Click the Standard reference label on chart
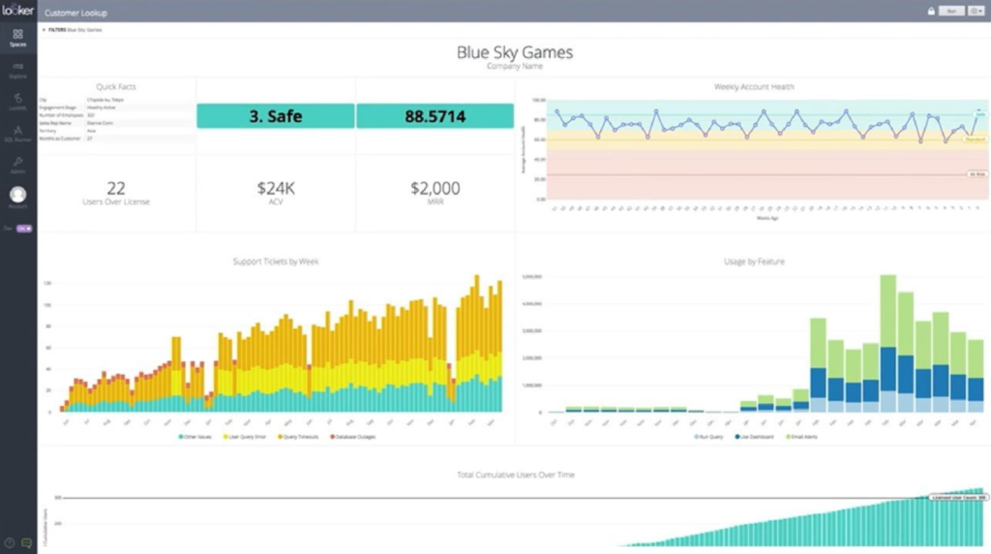991x554 pixels. click(975, 139)
